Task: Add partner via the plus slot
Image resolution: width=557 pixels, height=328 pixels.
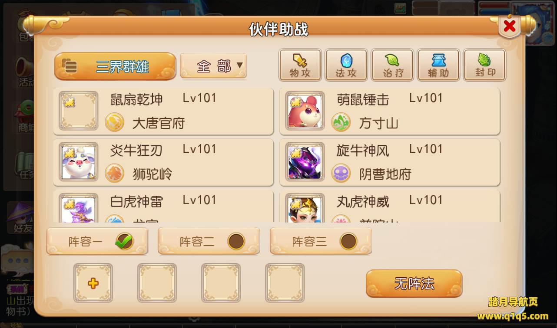Action: [x=93, y=283]
